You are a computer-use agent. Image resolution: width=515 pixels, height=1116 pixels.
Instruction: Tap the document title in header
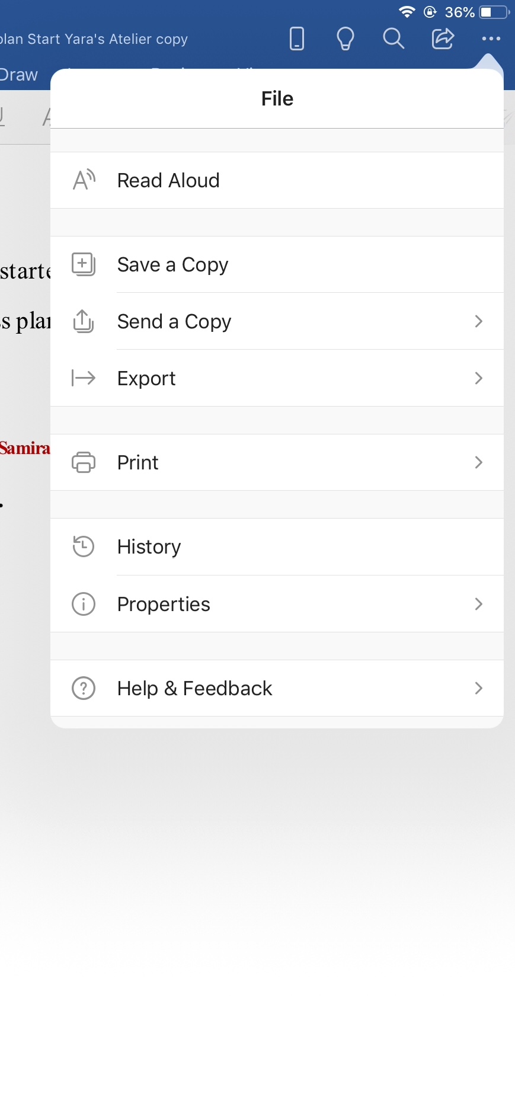tap(94, 39)
